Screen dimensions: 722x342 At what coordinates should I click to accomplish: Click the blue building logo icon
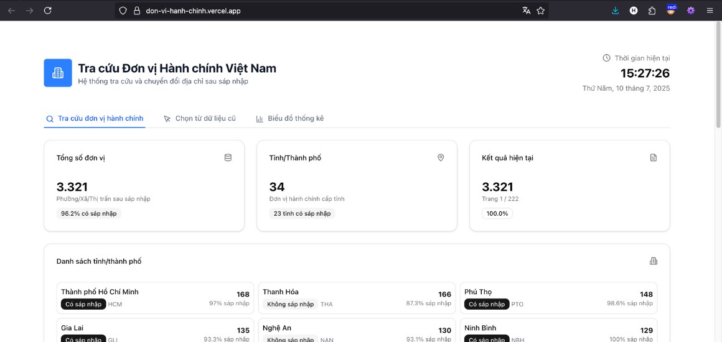coord(58,73)
